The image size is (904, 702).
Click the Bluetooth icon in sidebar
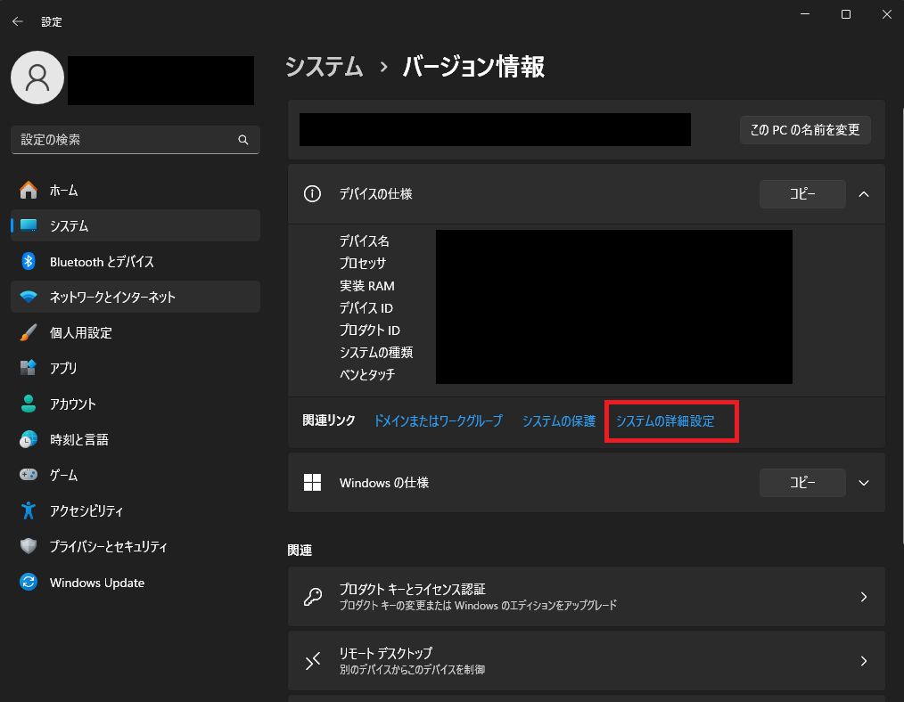(x=29, y=261)
